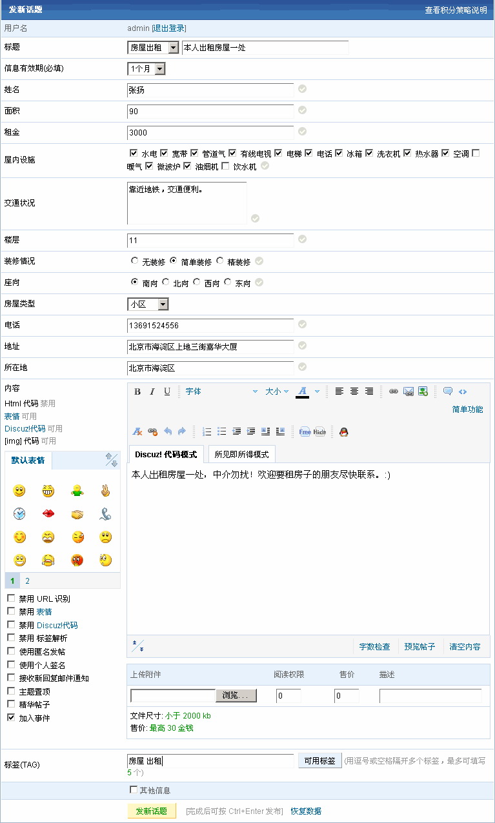Enable 主题置顶 checkbox
This screenshot has width=495, height=823.
(11, 691)
